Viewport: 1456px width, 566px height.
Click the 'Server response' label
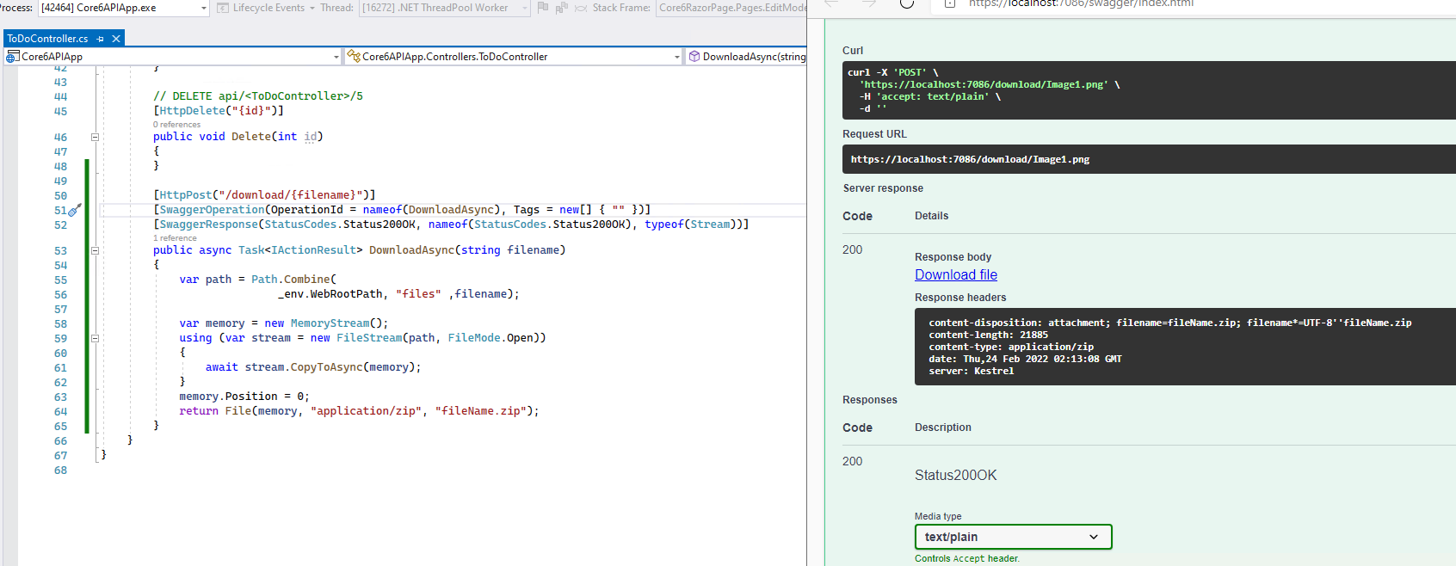click(883, 188)
